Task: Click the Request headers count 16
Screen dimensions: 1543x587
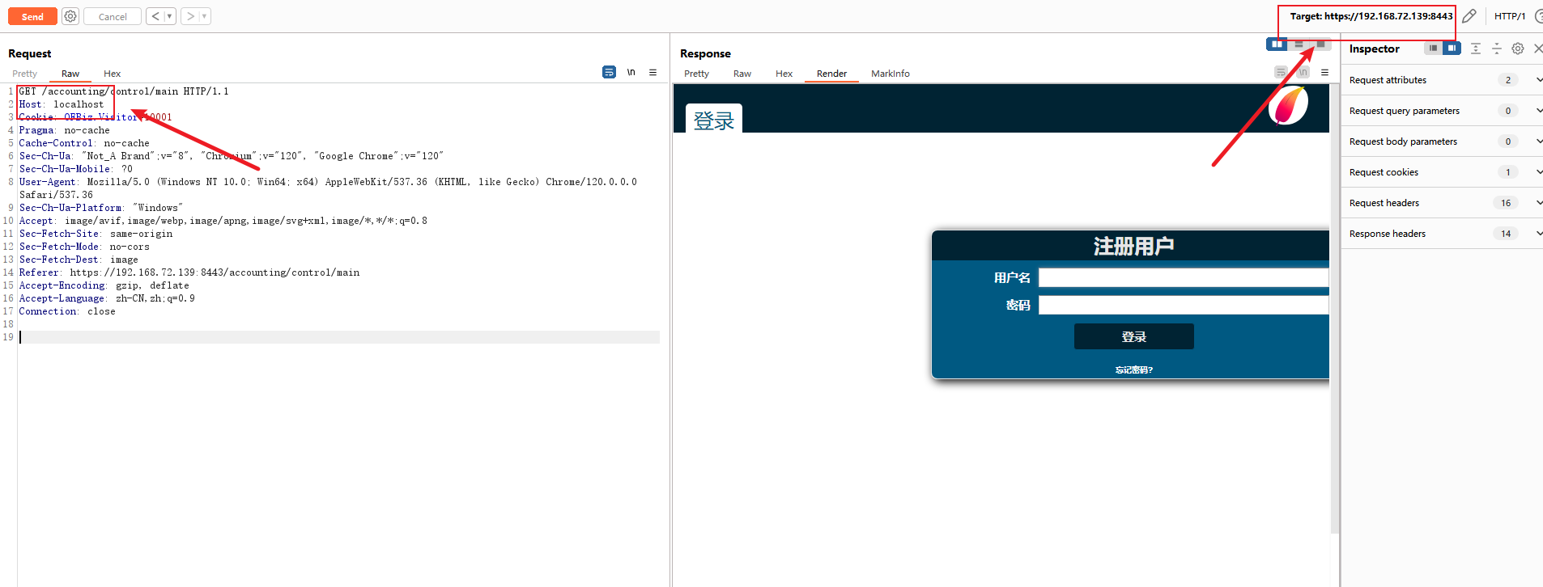Action: (x=1506, y=203)
